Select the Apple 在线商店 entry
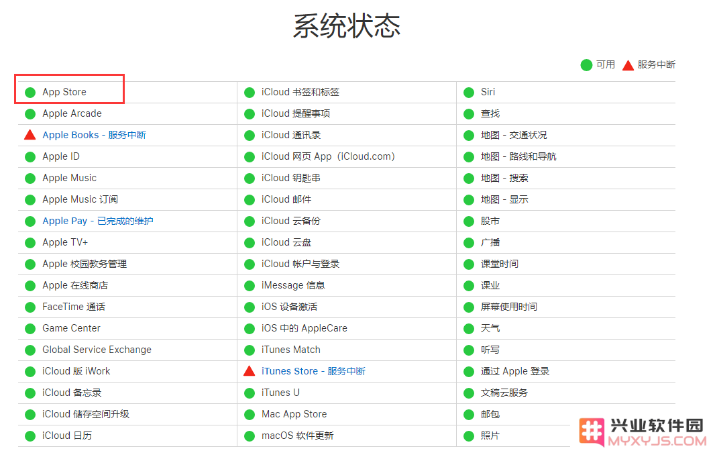The width and height of the screenshot is (715, 457). pyautogui.click(x=75, y=285)
